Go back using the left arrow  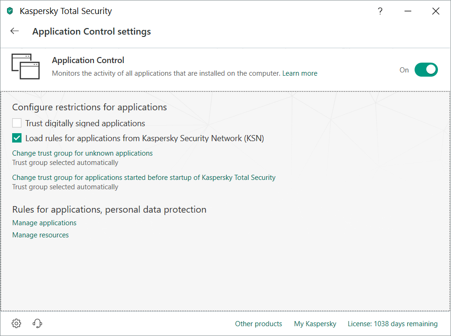point(14,31)
